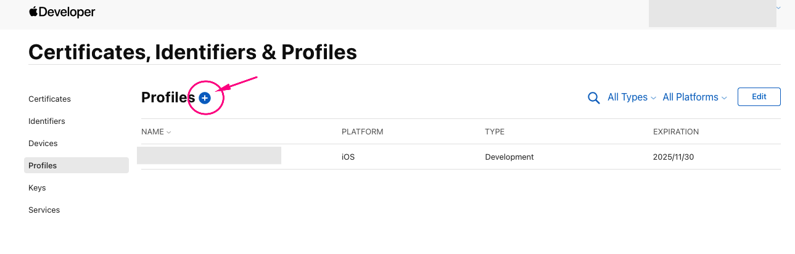Click the EXPIRATION column header
Screen dimensions: 795x254
pos(676,132)
